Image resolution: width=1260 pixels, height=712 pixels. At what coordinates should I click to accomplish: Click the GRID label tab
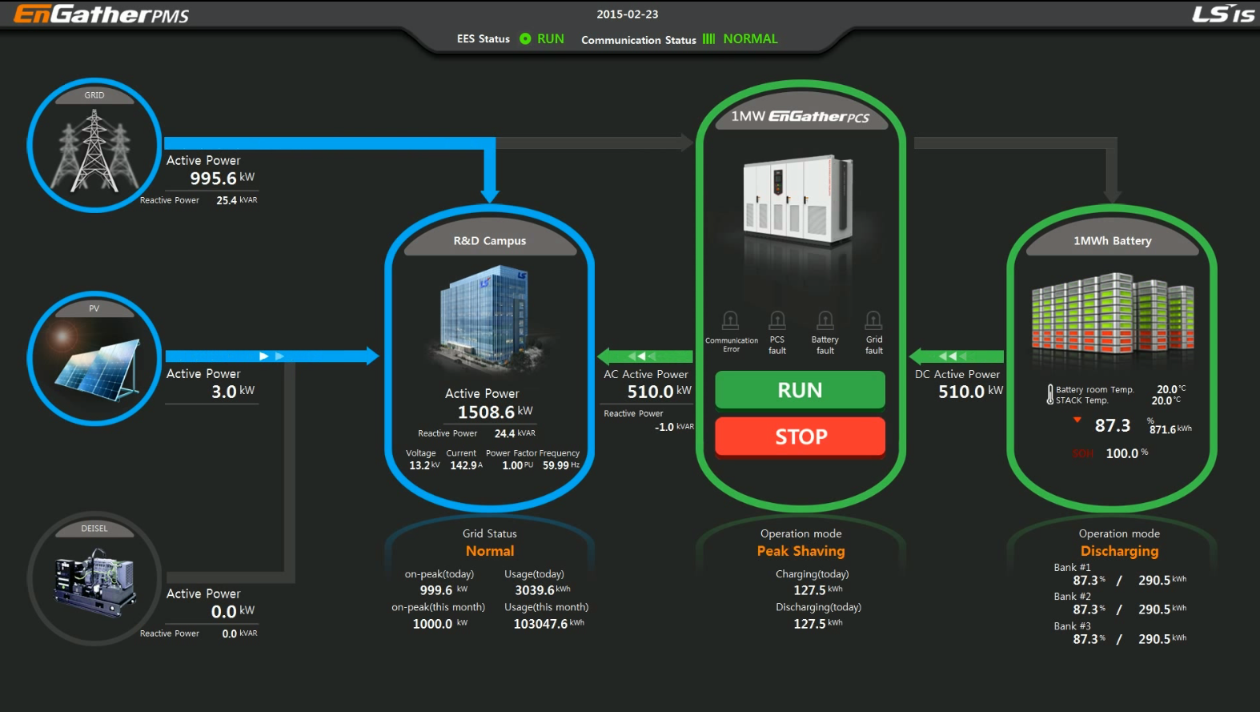tap(94, 95)
